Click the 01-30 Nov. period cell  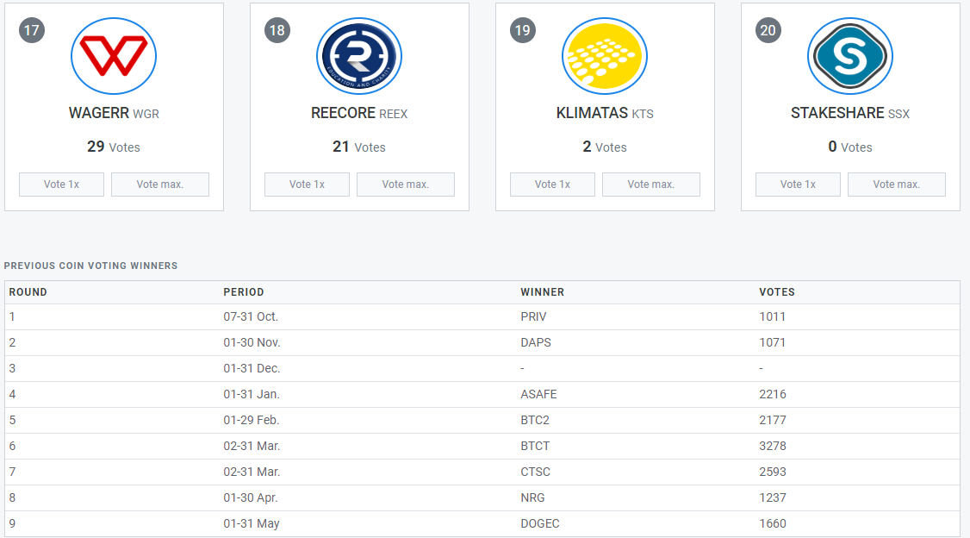(252, 343)
